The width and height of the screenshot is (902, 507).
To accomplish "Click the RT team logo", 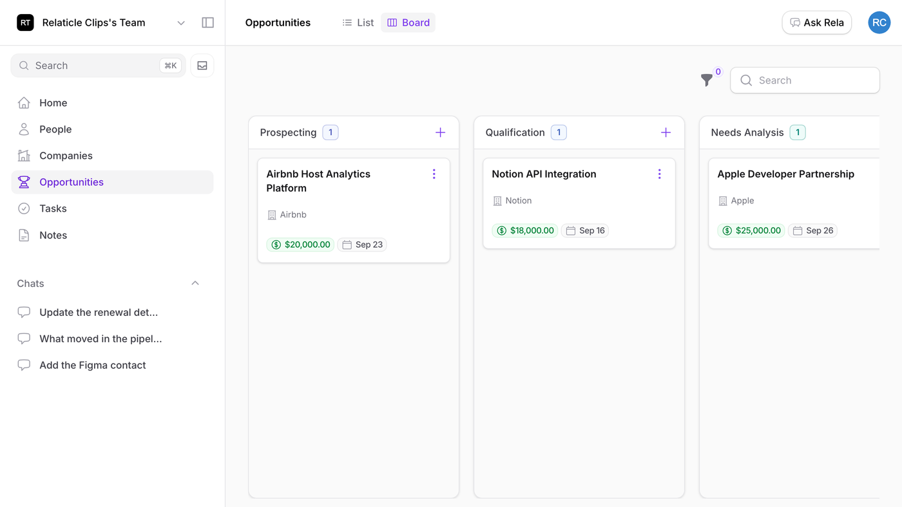I will click(x=25, y=23).
